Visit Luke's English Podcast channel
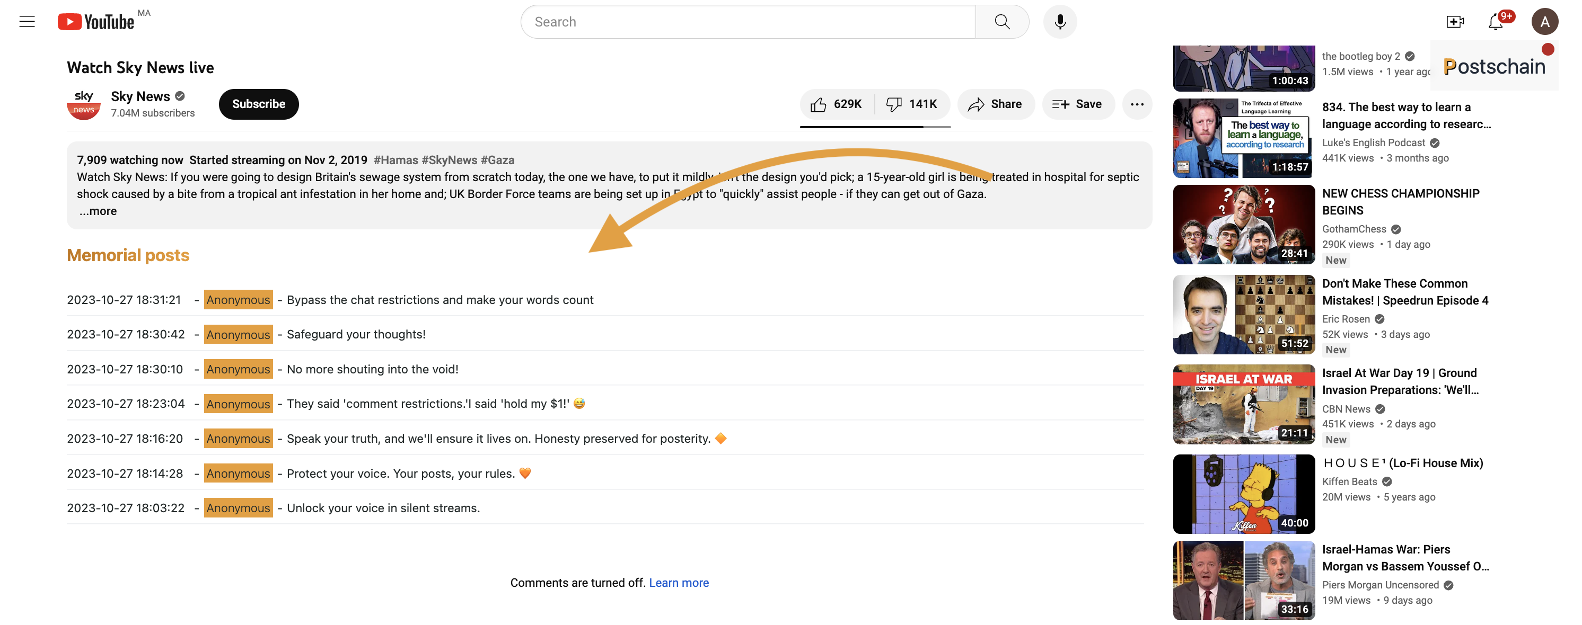The height and width of the screenshot is (625, 1582). (1373, 142)
